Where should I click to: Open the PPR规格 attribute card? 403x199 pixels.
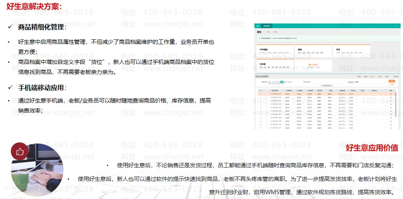[x=275, y=51]
